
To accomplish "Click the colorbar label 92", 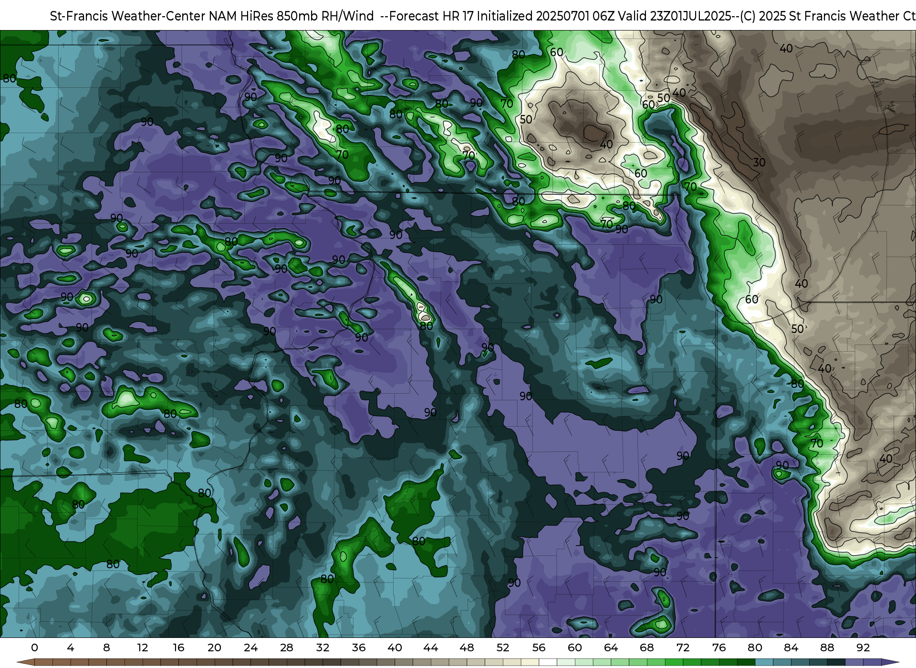I will (x=863, y=647).
